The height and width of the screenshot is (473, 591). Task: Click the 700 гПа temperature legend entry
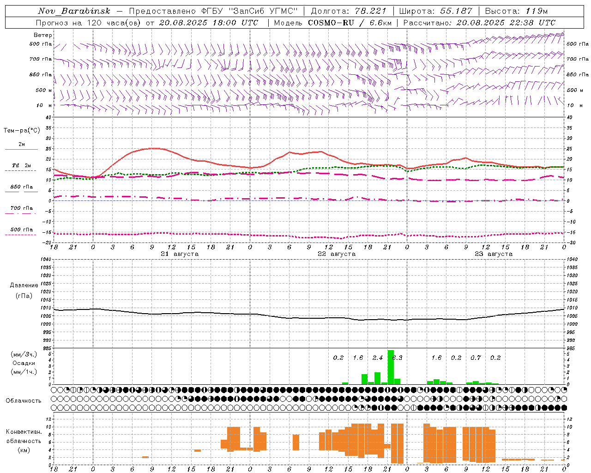point(22,208)
